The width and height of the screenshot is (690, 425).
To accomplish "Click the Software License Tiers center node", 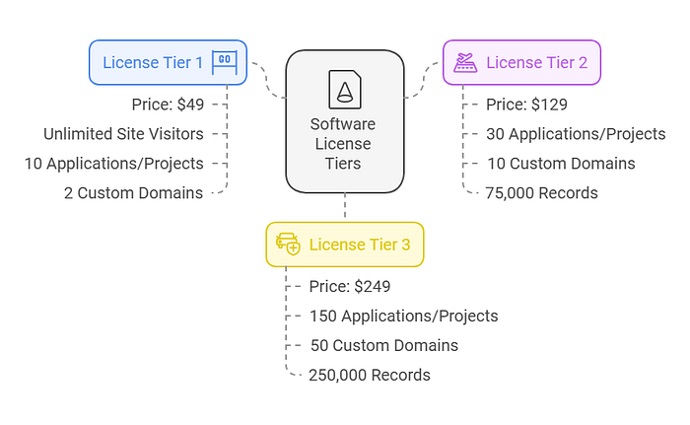I will pos(345,121).
